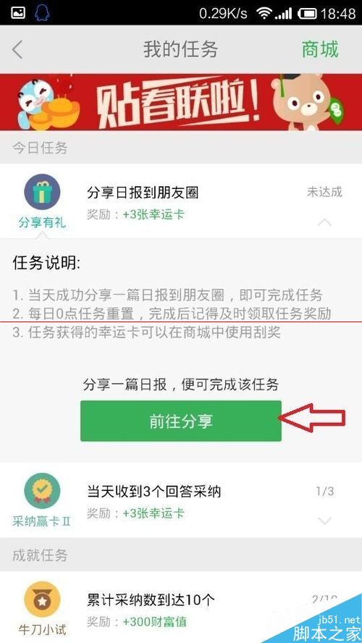Tap the 我的任务 page title
The width and height of the screenshot is (362, 643).
181,50
